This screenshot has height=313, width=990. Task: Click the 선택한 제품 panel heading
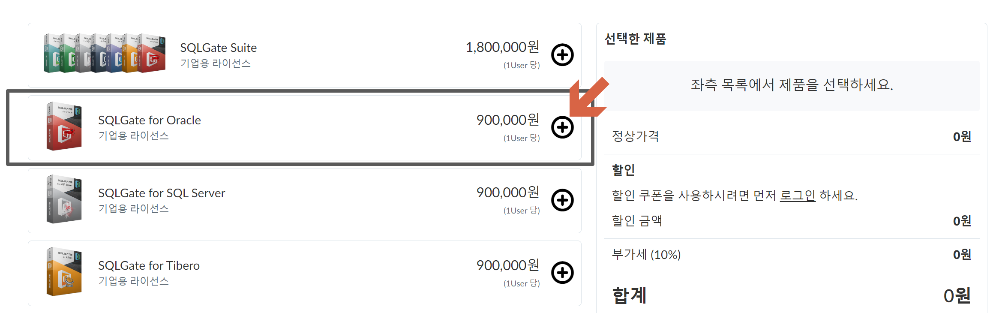click(635, 39)
